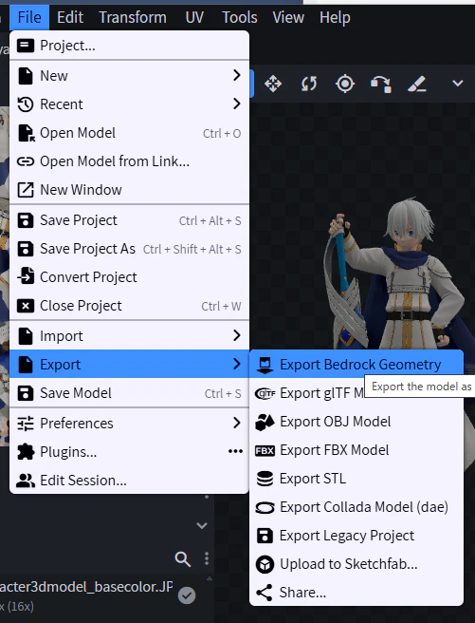The height and width of the screenshot is (623, 475).
Task: Choose Open Model from the menu
Action: 129,133
